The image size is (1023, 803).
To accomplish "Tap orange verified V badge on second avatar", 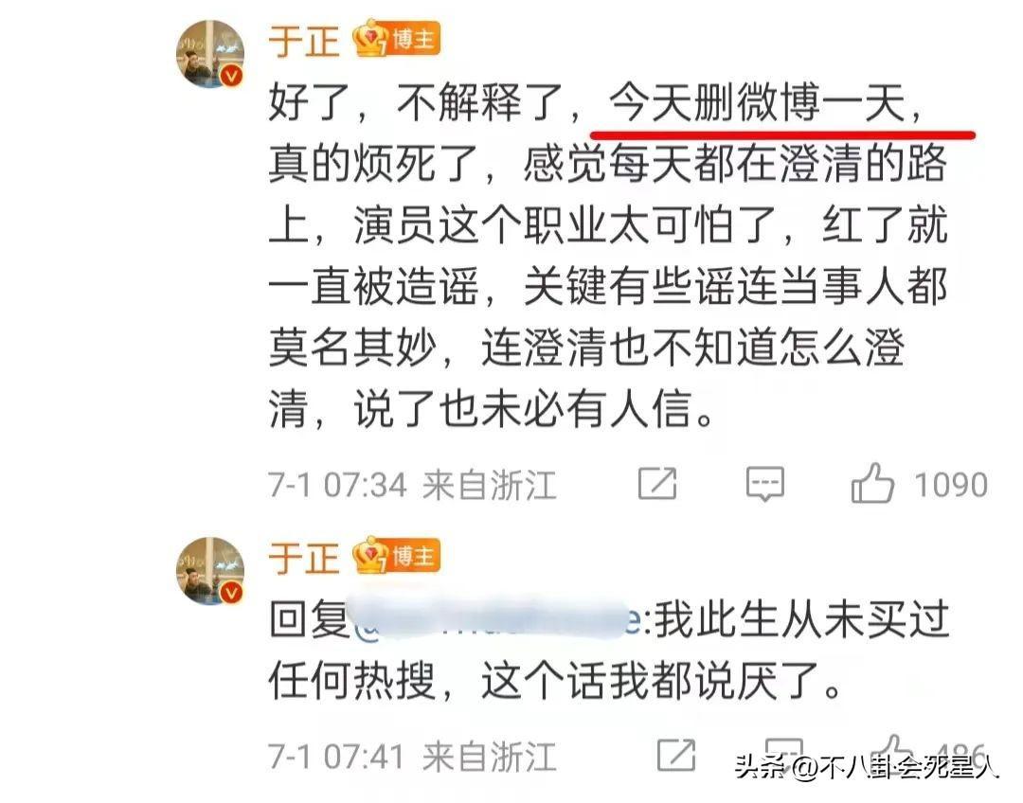I will pyautogui.click(x=231, y=593).
